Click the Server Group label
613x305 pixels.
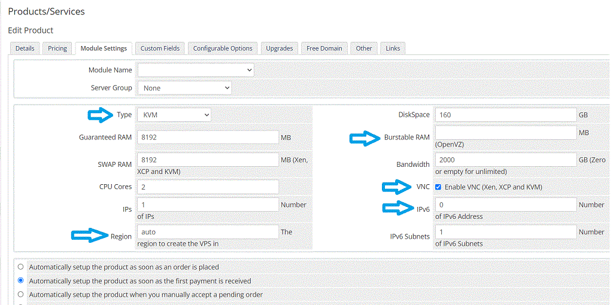[111, 88]
